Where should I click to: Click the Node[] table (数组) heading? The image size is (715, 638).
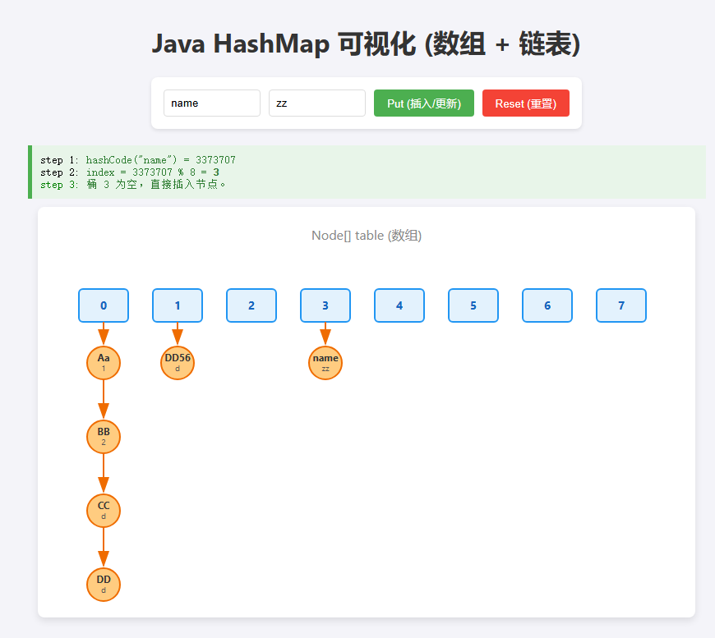pos(367,236)
